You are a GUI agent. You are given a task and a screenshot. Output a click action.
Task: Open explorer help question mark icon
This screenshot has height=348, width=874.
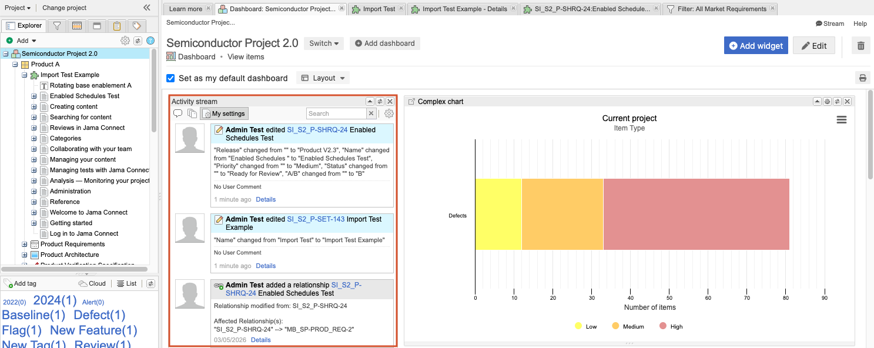click(x=150, y=41)
